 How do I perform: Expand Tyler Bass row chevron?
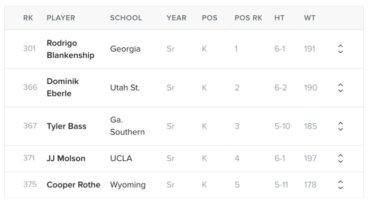pos(340,126)
